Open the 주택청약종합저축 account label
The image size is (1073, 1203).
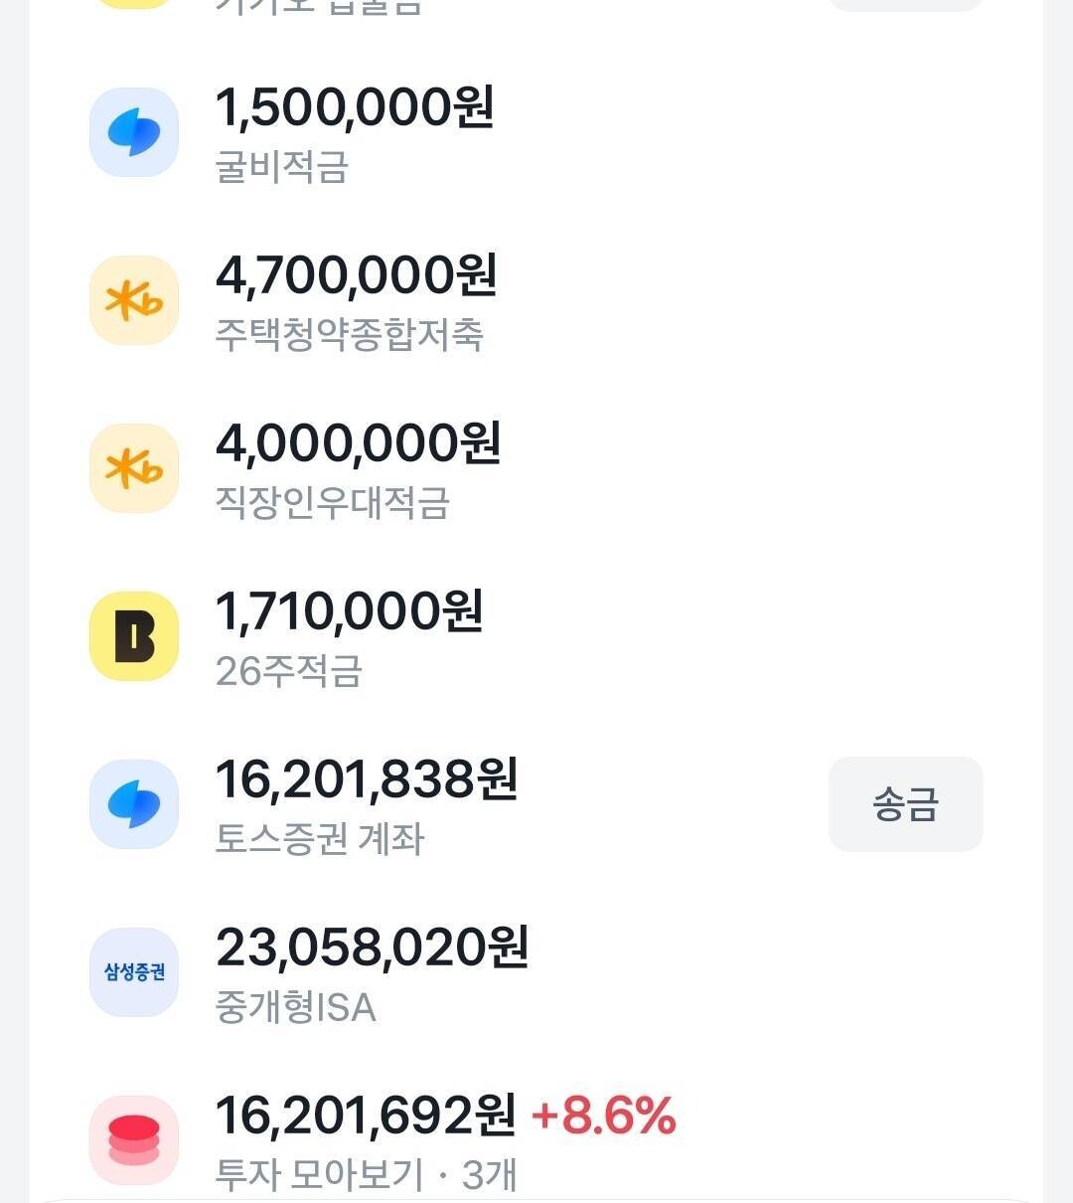(350, 335)
